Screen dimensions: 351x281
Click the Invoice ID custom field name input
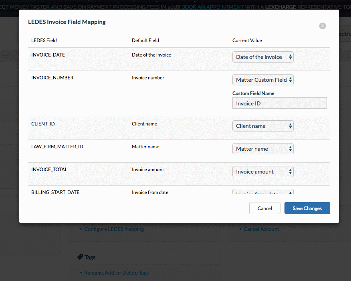tap(279, 103)
